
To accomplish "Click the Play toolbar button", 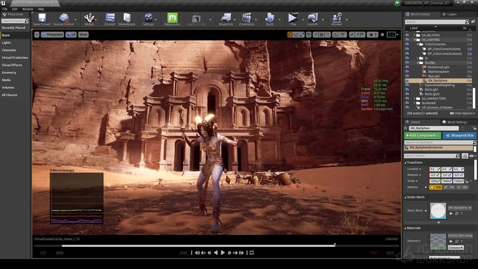I will [293, 18].
